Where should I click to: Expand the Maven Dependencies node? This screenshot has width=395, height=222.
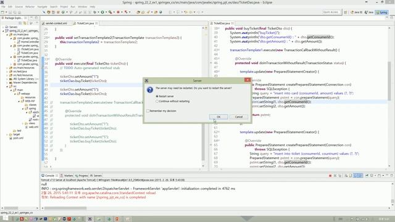coord(7,83)
